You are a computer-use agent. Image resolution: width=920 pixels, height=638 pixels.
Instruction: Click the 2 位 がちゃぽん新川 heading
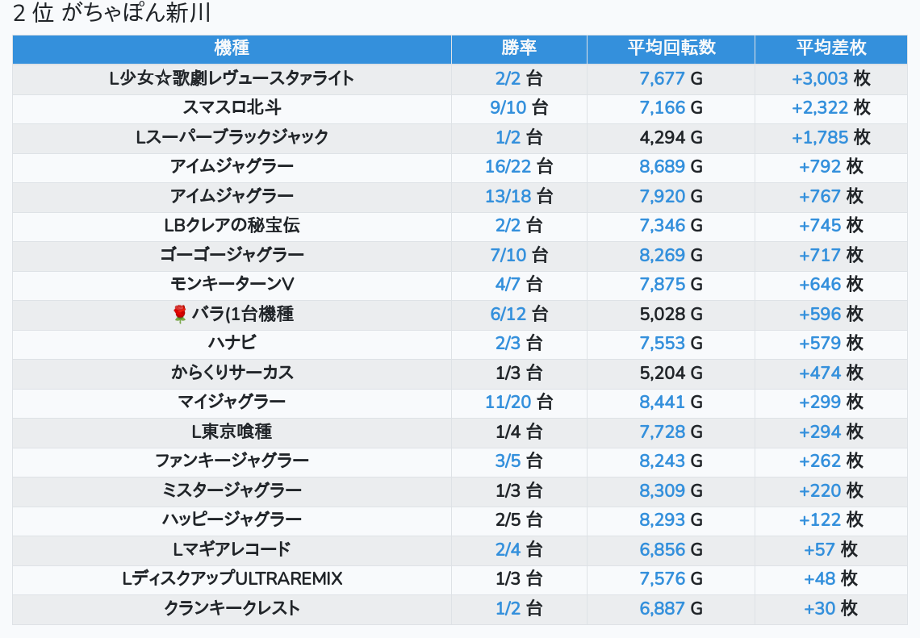click(112, 15)
